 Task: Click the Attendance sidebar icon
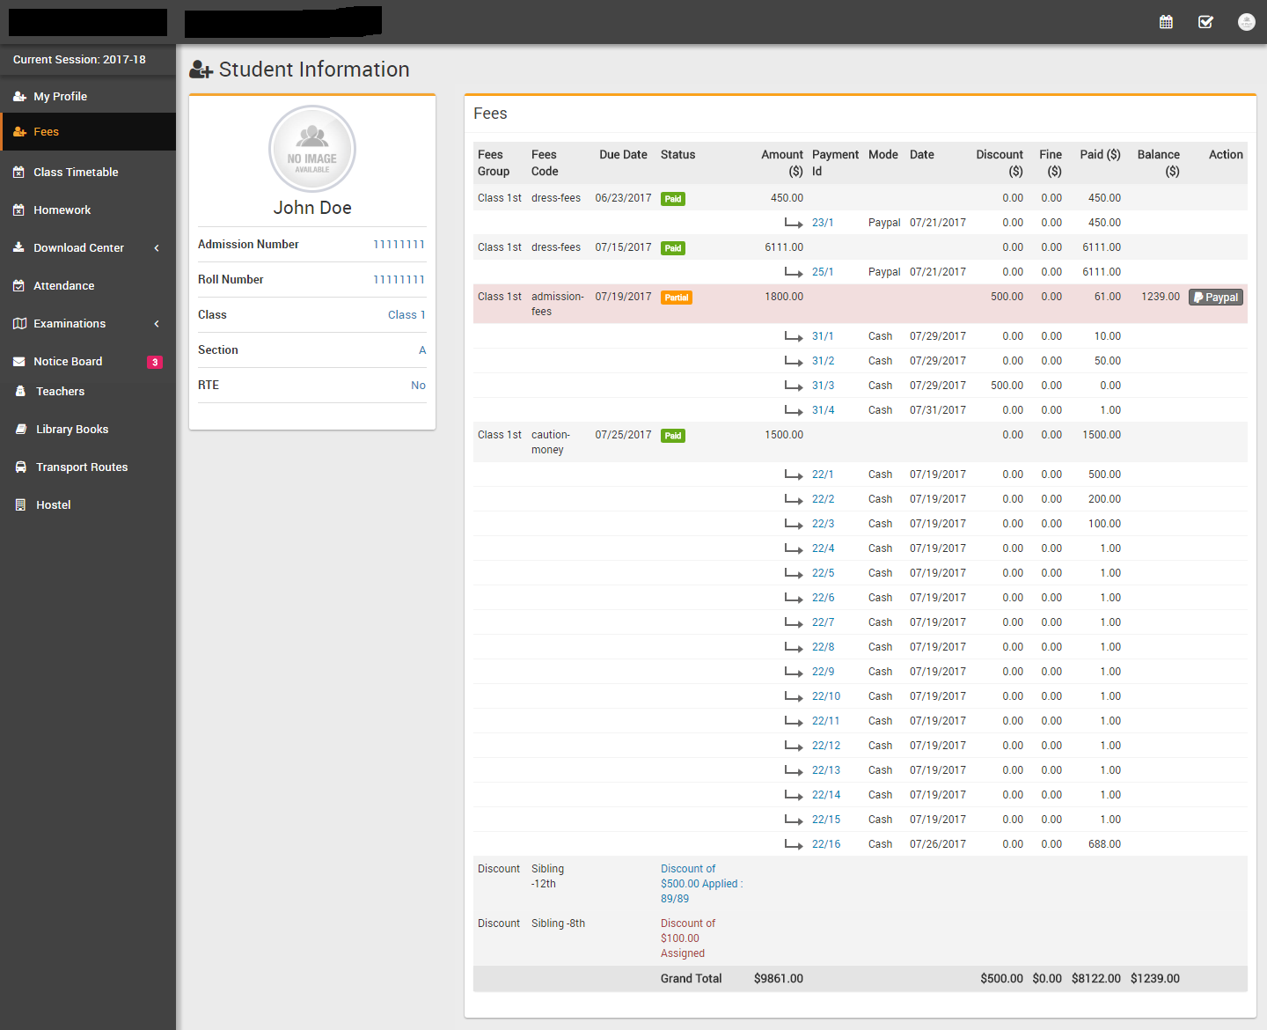click(18, 286)
